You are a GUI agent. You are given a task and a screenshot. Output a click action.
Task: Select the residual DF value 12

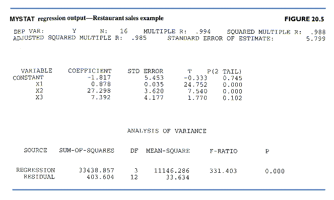tap(134, 177)
